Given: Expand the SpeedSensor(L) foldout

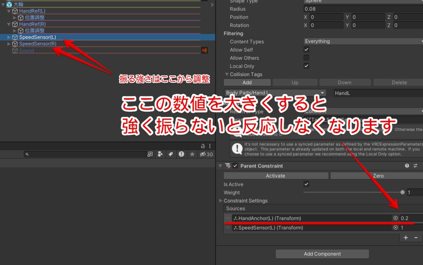Looking at the screenshot, I should [x=9, y=37].
